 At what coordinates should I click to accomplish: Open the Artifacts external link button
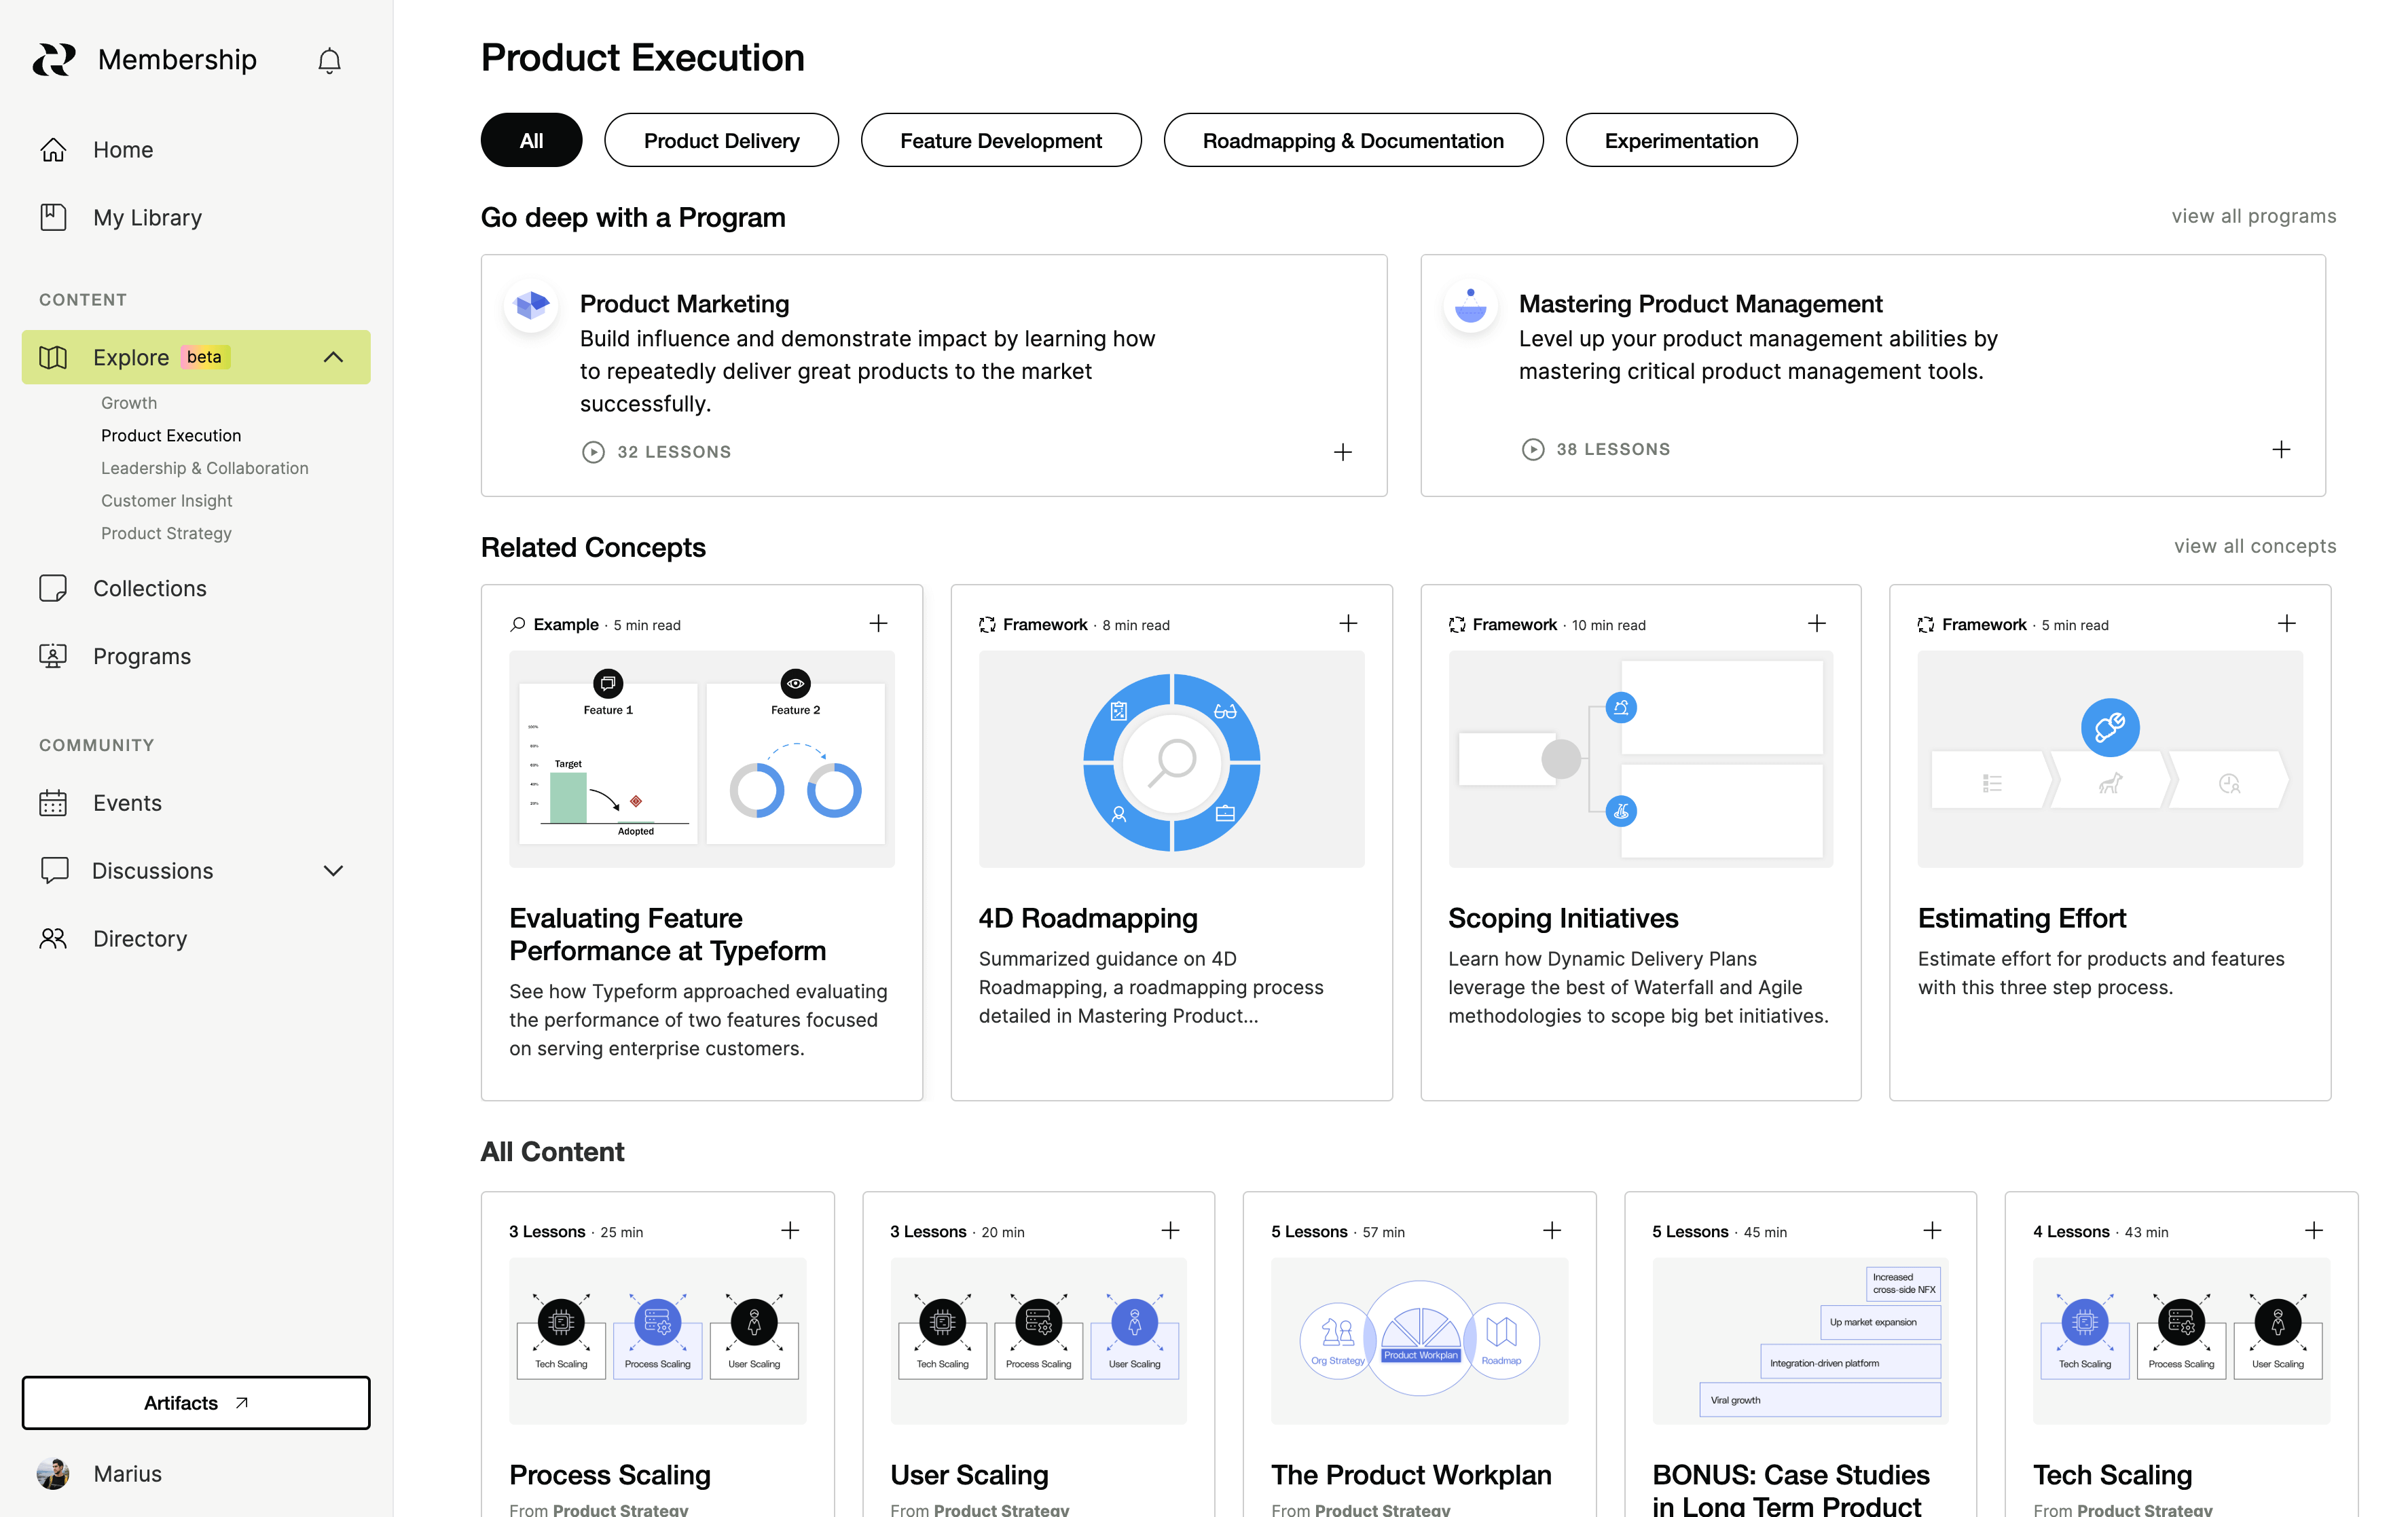pos(196,1402)
